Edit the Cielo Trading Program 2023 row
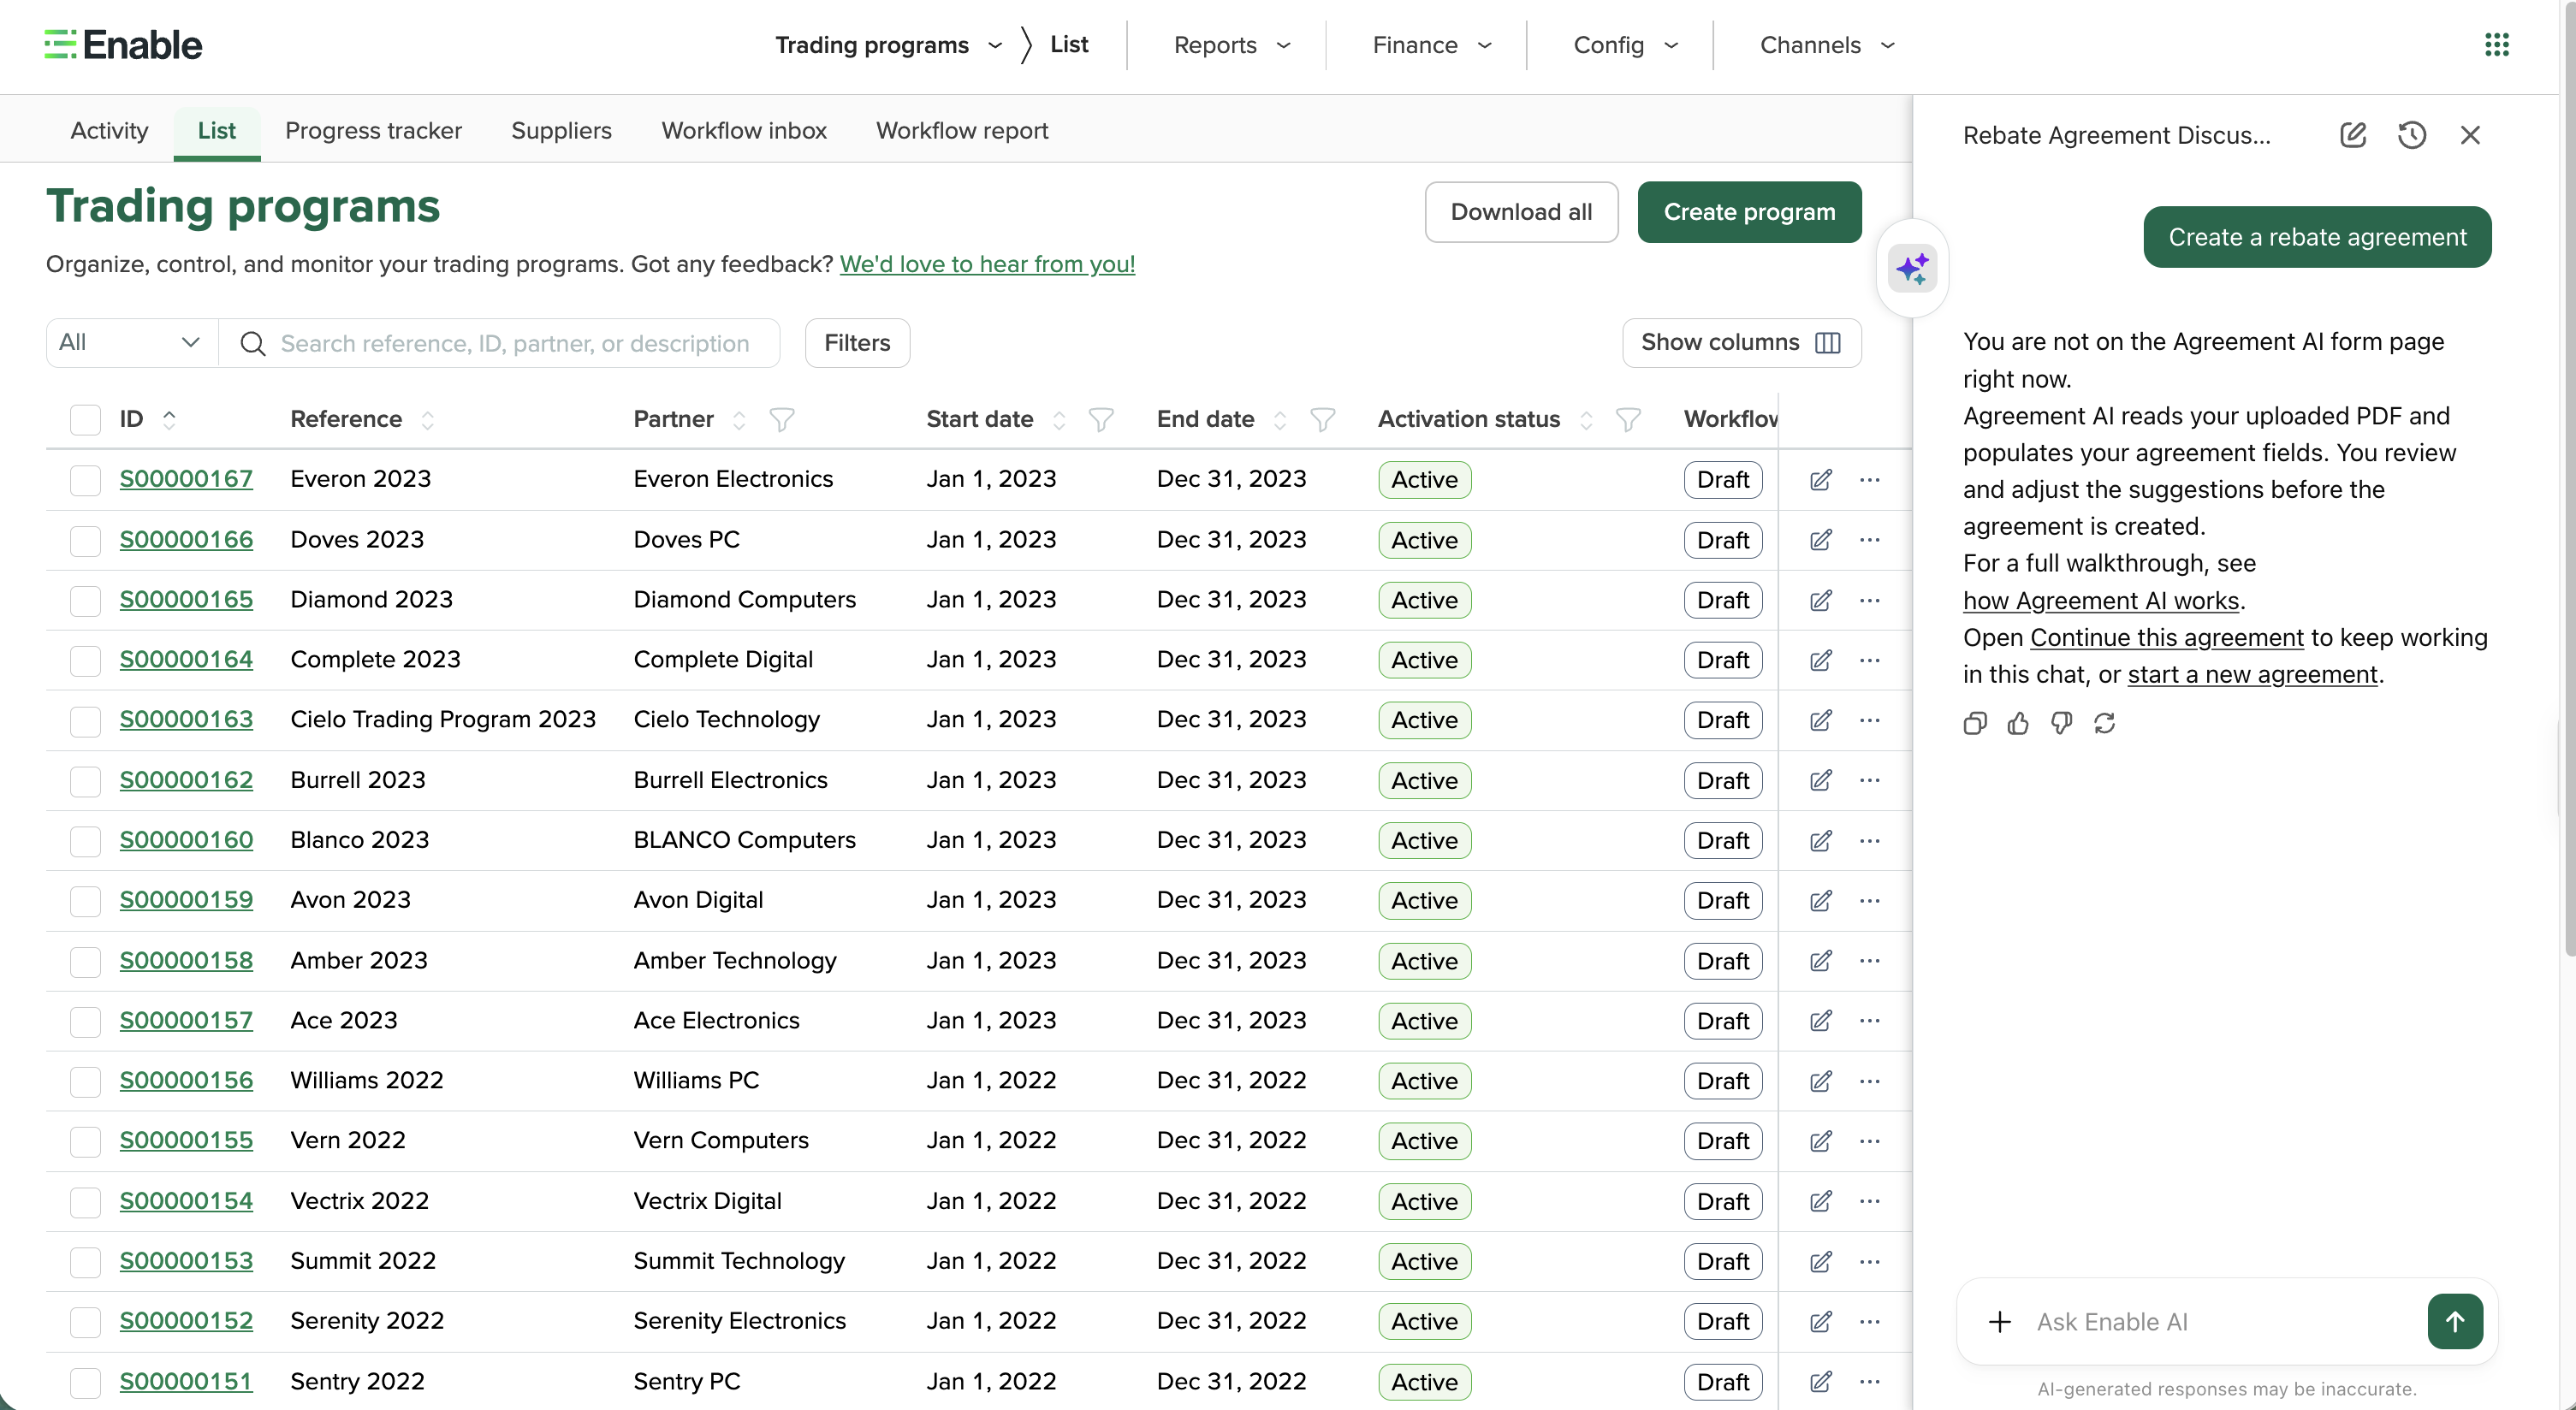2576x1410 pixels. coord(1820,720)
